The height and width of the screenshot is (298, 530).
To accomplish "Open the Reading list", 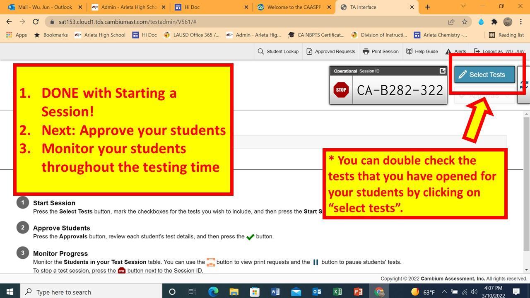I will 506,35.
